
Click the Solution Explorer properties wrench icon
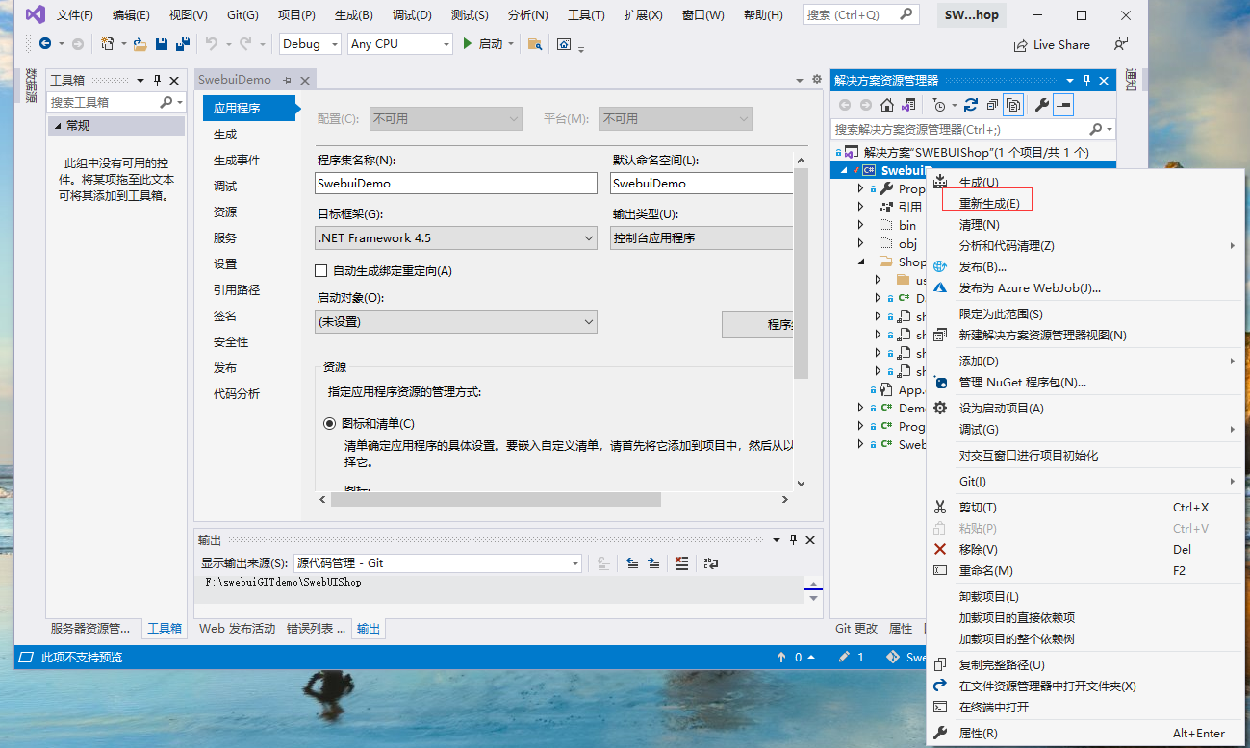tap(1042, 105)
